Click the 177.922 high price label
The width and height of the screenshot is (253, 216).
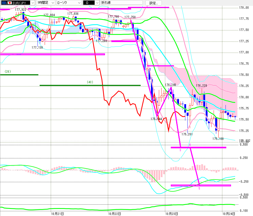pyautogui.click(x=21, y=10)
